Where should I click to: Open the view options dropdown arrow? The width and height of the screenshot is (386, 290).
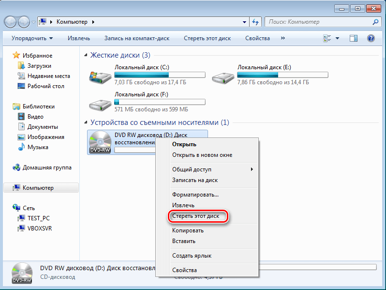tap(337, 38)
